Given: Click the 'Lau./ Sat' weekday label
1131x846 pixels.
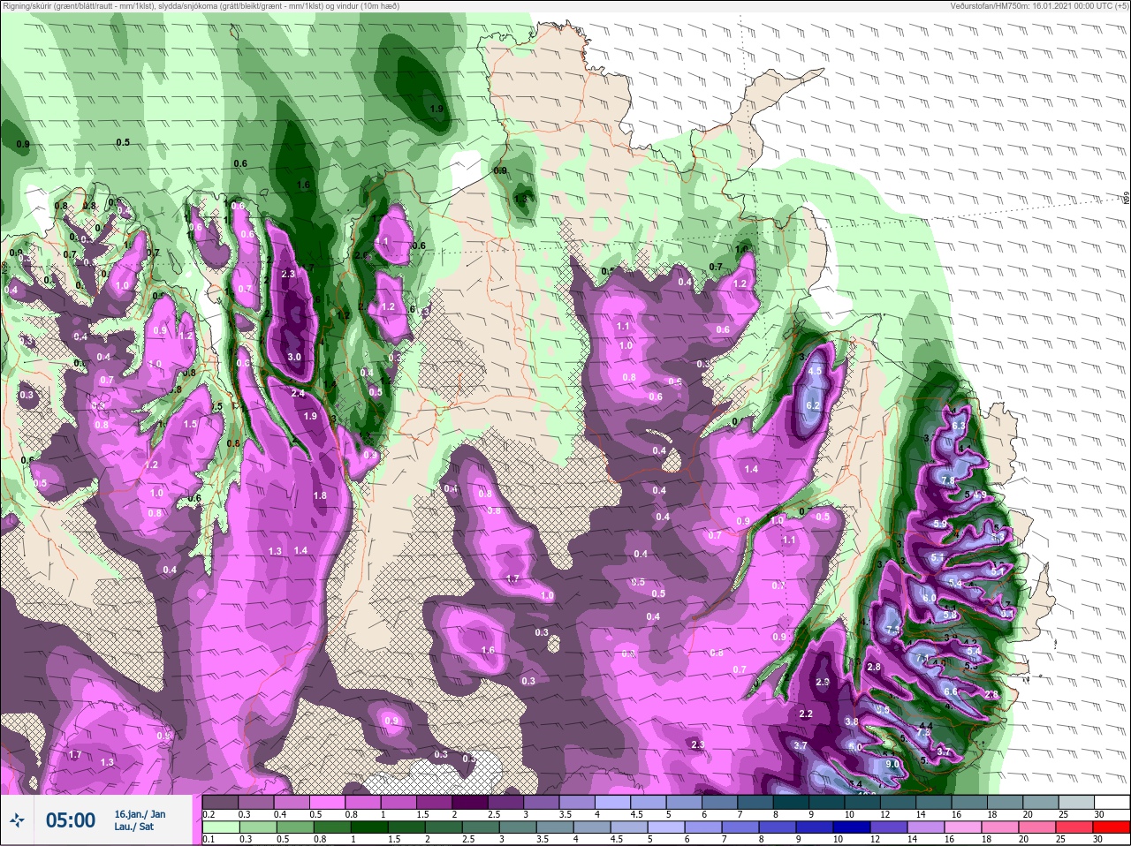Looking at the screenshot, I should coord(133,827).
